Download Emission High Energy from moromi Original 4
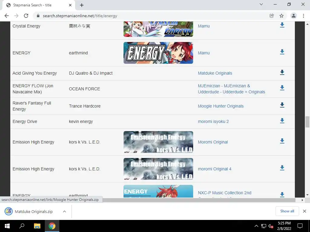The height and width of the screenshot is (232, 310). pos(282,168)
